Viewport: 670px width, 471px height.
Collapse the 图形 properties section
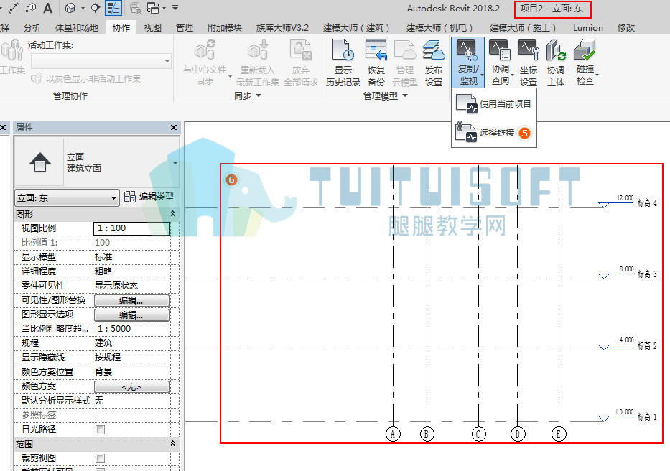(172, 213)
